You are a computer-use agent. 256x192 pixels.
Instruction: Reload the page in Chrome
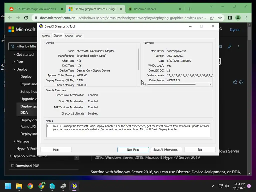26,18
